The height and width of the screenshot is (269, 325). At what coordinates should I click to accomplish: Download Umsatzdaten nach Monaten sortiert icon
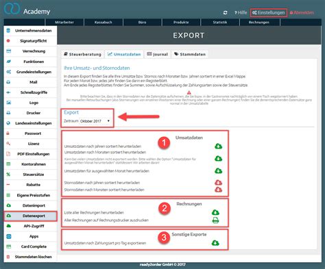click(x=218, y=158)
